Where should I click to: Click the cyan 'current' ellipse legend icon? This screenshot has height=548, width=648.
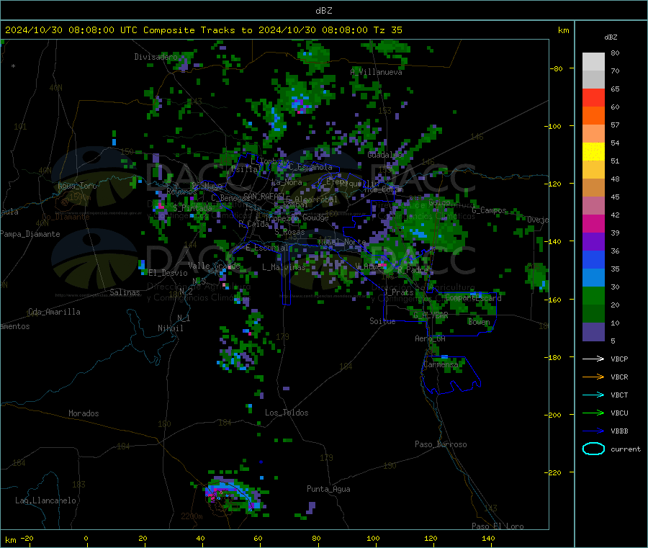(593, 449)
